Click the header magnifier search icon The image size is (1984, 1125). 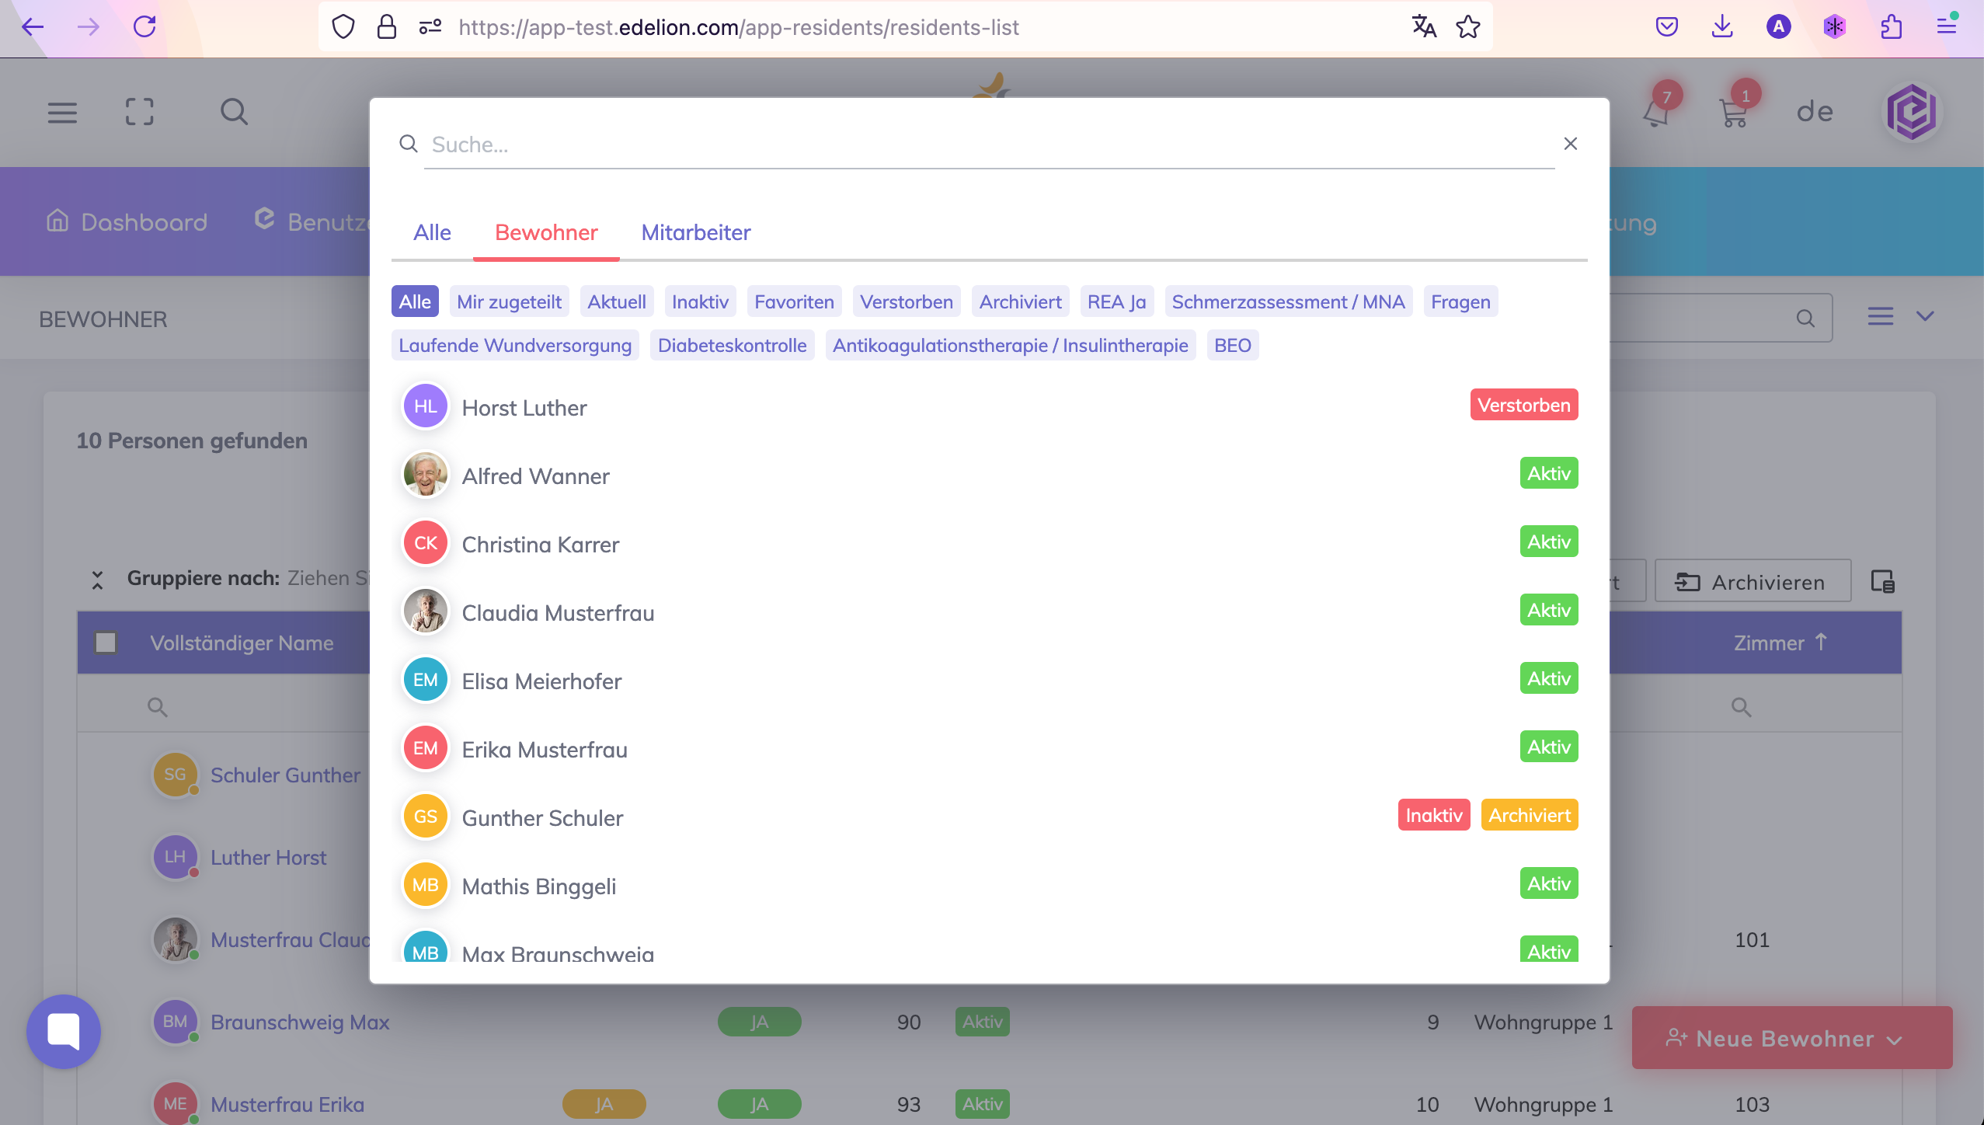point(234,112)
